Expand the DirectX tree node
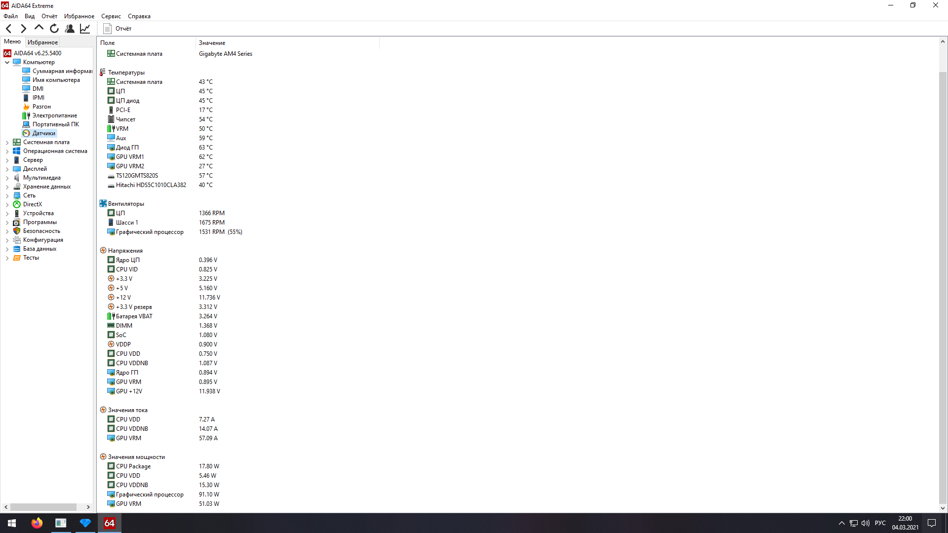Viewport: 948px width, 533px height. (7, 204)
